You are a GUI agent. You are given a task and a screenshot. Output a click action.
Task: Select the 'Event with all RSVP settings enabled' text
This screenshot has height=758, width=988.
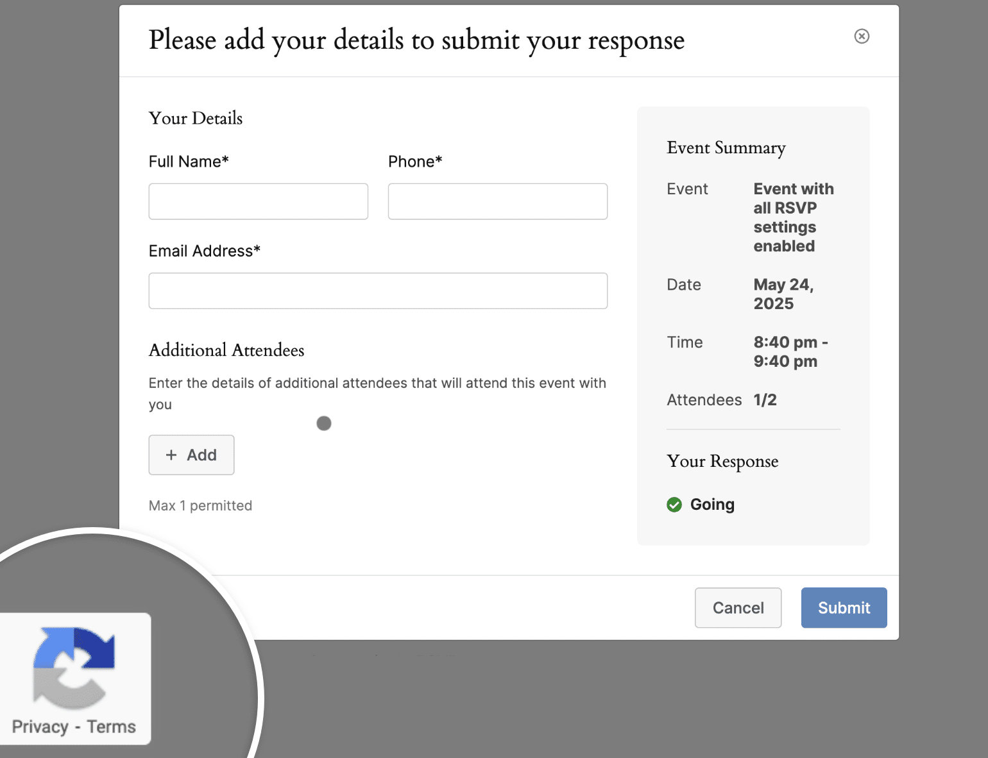(x=794, y=217)
